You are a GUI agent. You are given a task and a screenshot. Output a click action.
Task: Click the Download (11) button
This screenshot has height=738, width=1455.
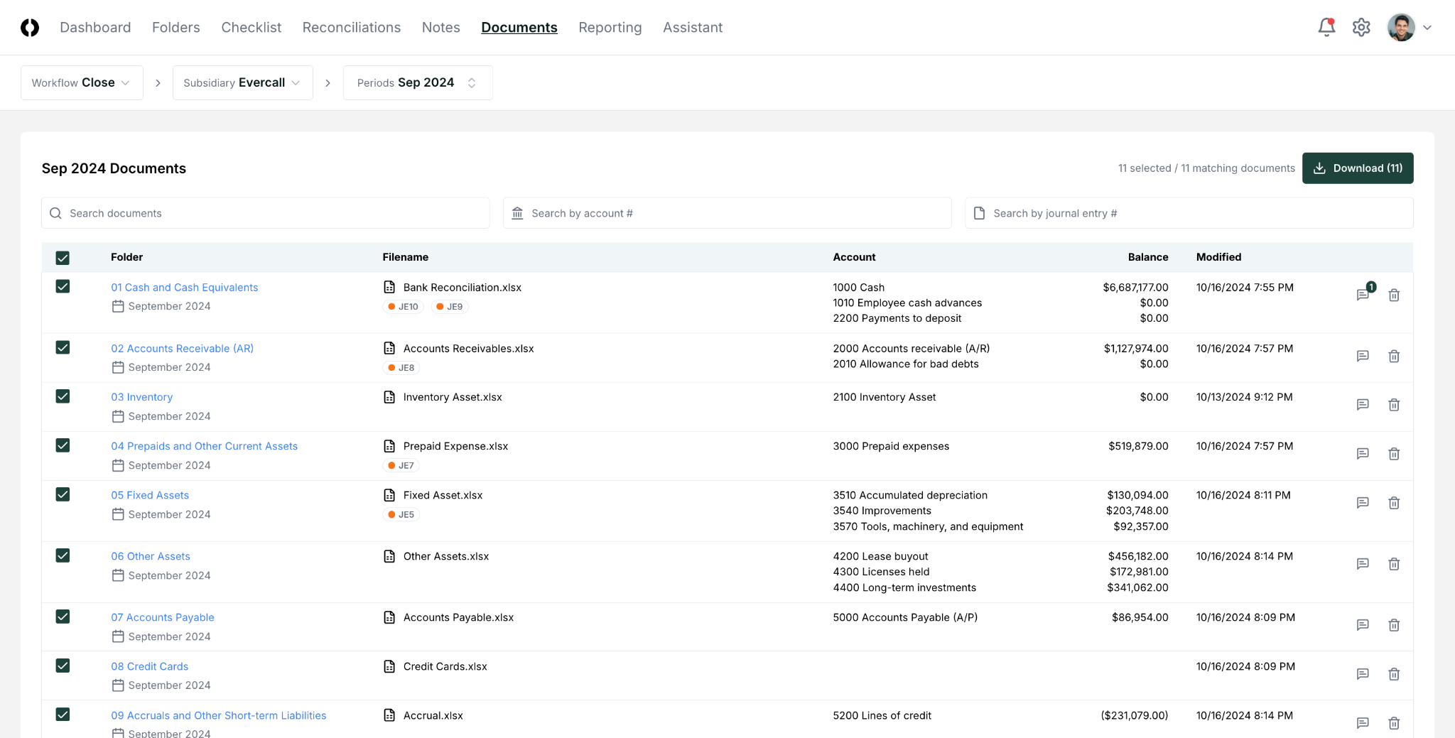click(x=1357, y=168)
